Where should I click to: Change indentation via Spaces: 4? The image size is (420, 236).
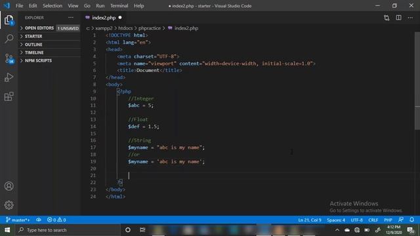click(336, 220)
